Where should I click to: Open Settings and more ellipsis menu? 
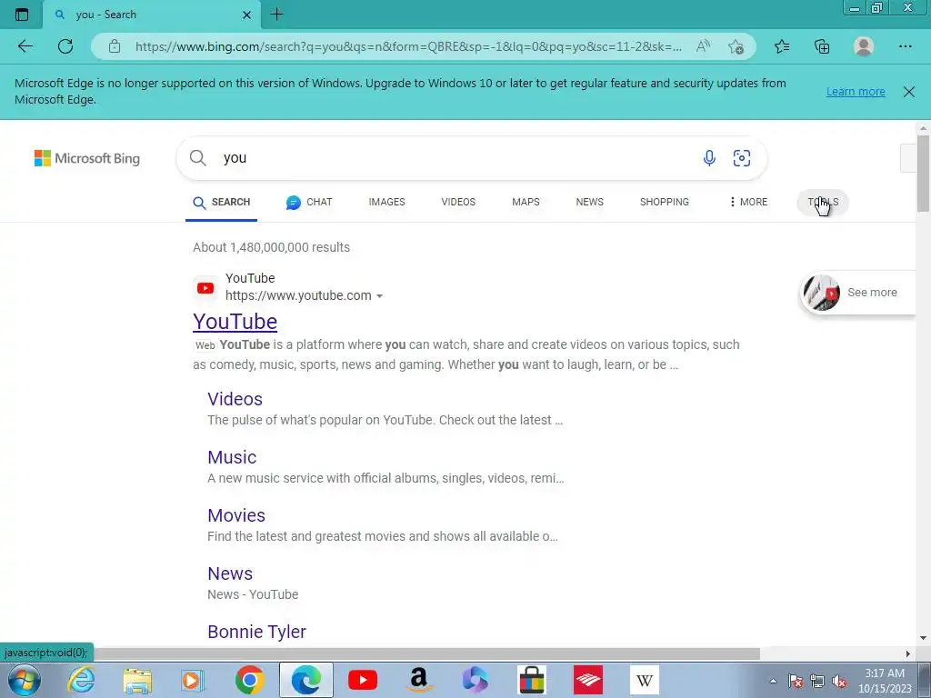point(905,46)
